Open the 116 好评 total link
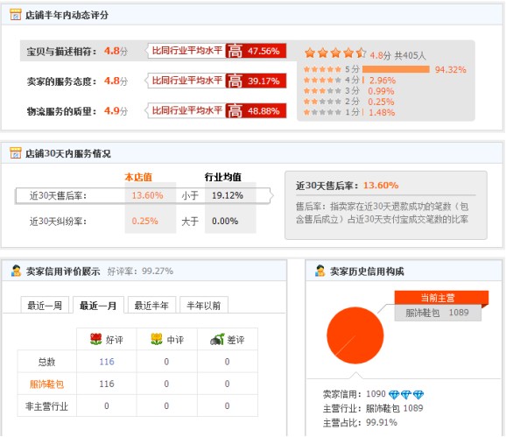The image size is (506, 437). click(107, 362)
